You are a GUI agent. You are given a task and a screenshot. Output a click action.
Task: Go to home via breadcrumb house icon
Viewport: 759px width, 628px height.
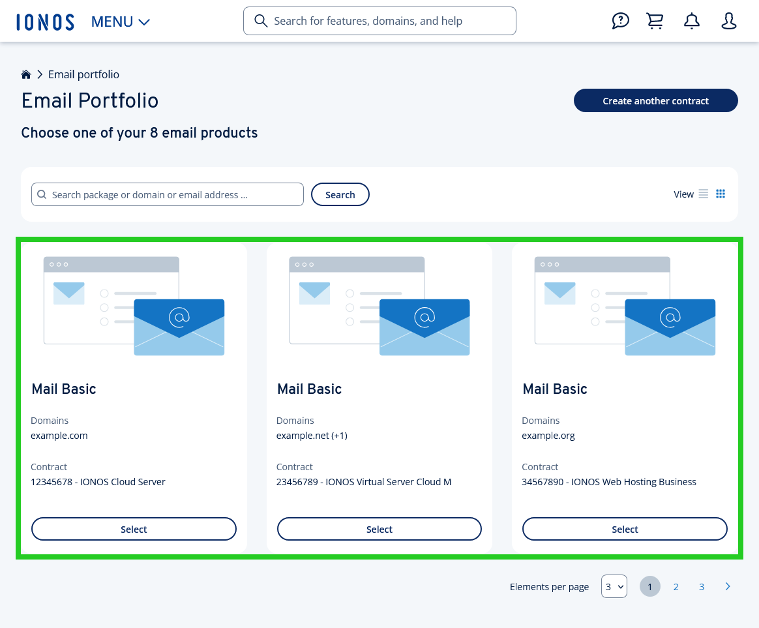26,74
